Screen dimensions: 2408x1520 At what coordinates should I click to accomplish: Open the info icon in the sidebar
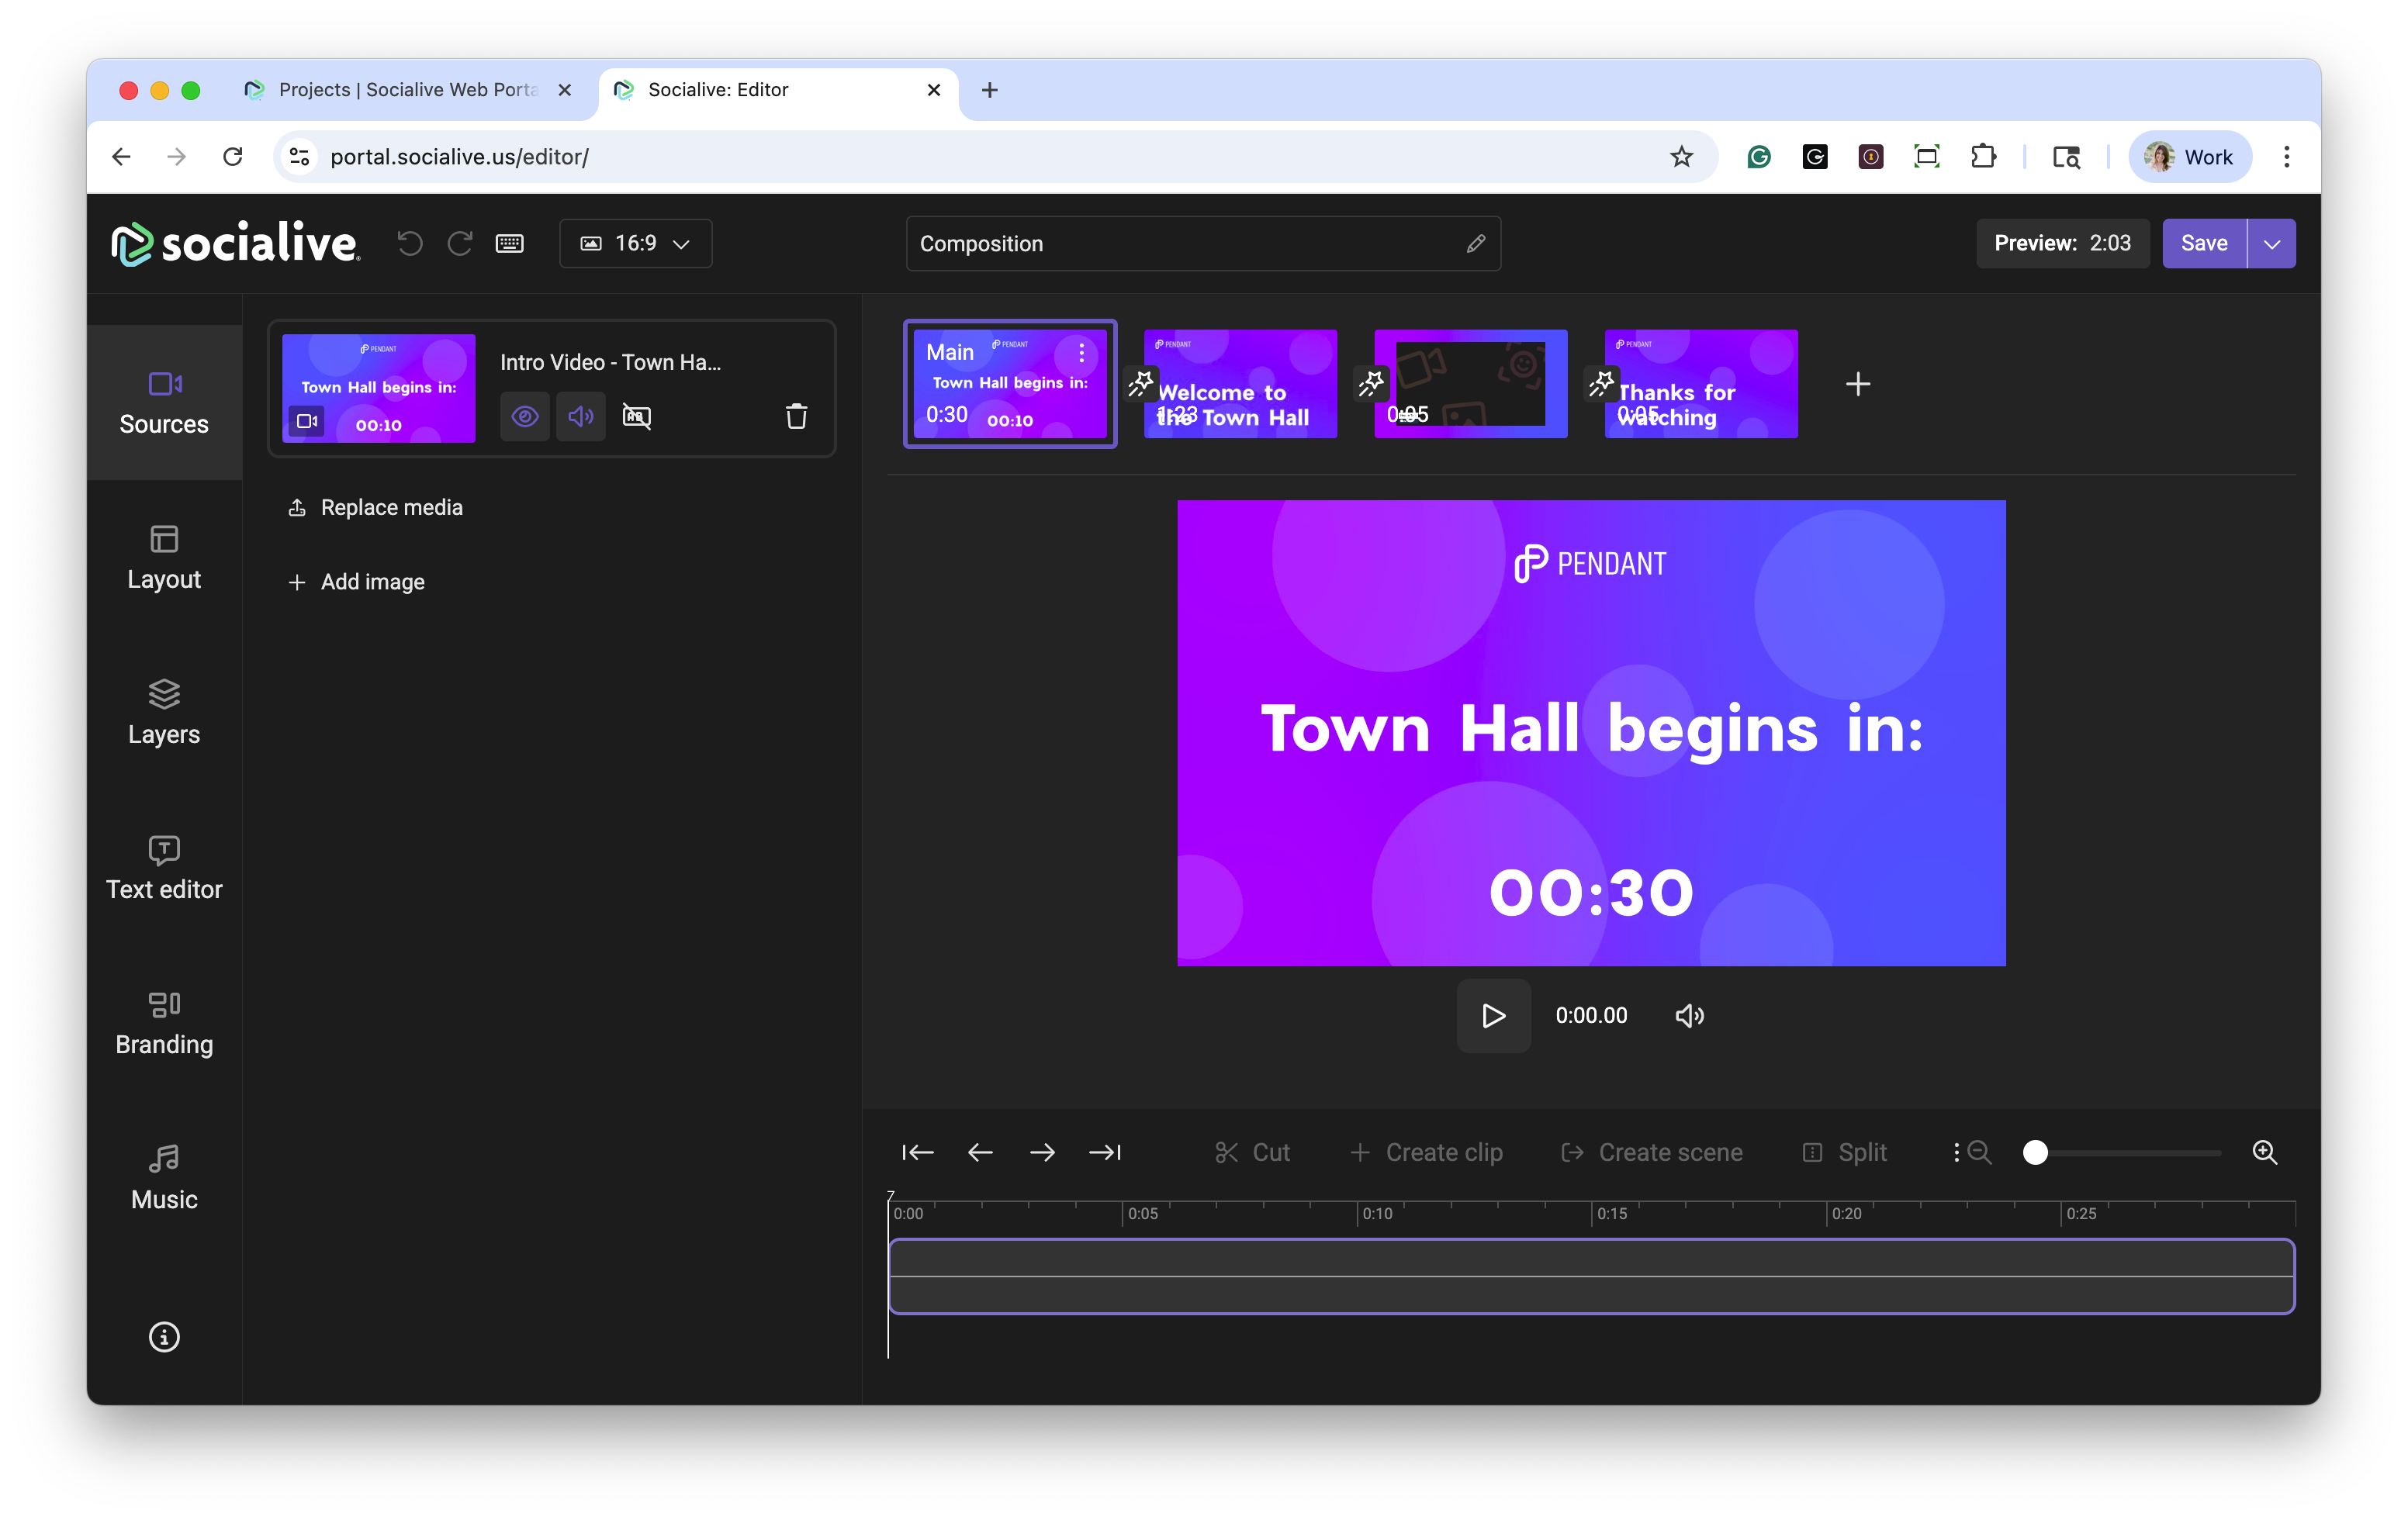(x=164, y=1336)
